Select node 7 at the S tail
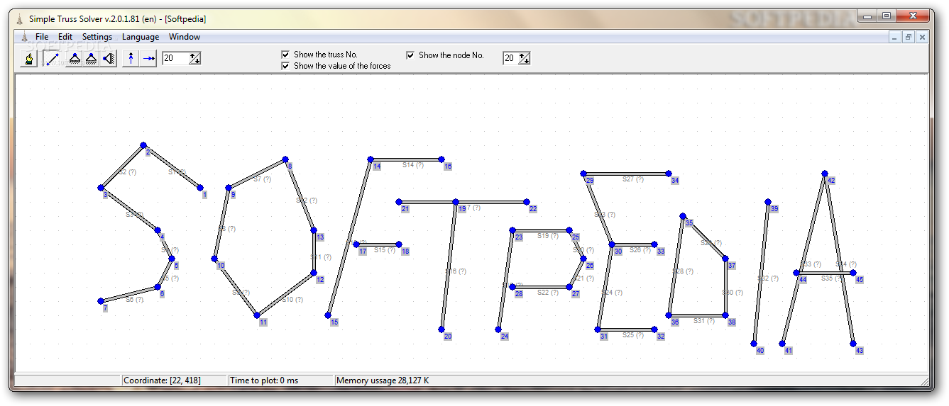This screenshot has height=406, width=949. (100, 301)
